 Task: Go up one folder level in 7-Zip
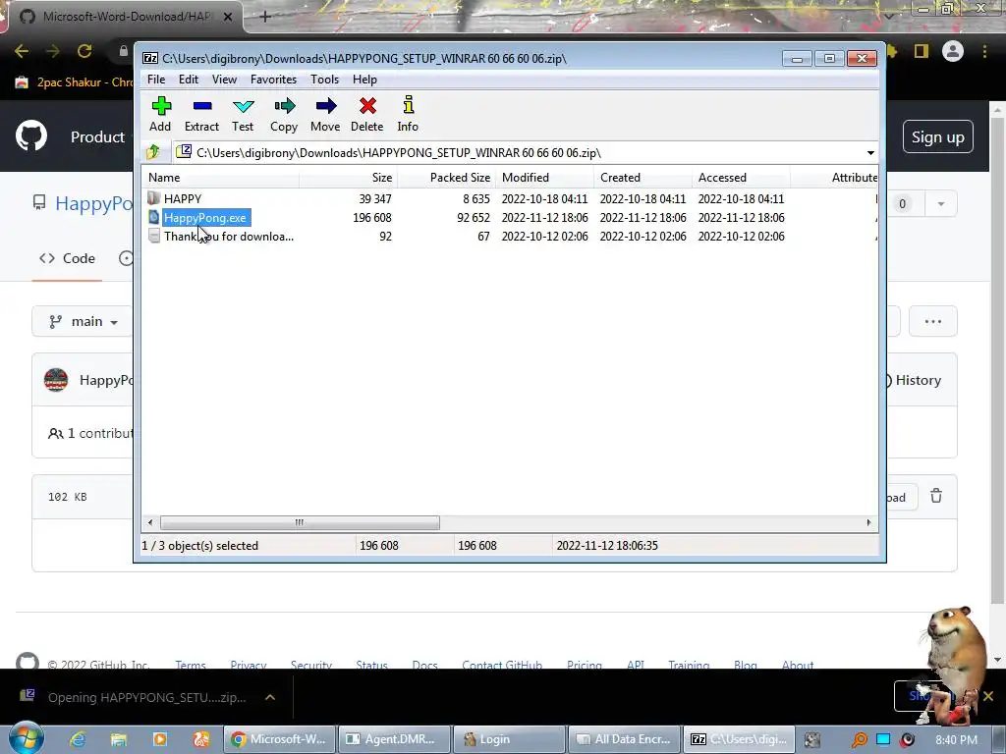[x=153, y=152]
